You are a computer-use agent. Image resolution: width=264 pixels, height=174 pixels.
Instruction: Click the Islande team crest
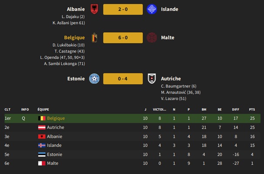point(152,9)
